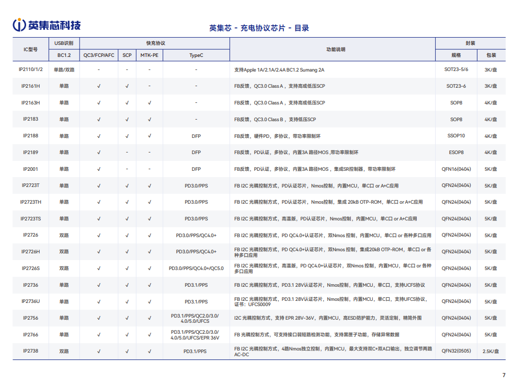Click the USB识别 column header

[x=64, y=43]
